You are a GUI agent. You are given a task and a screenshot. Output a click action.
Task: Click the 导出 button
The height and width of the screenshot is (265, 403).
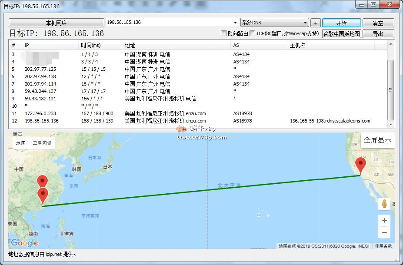coord(377,34)
